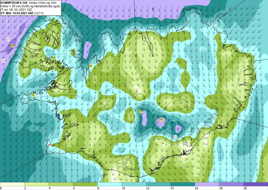Select the 4–6 m/s green legend swatch

point(61,184)
